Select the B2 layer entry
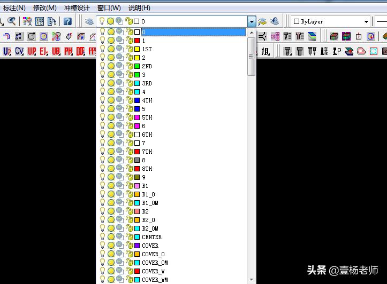Screen dimensions: 387x284 (145, 211)
